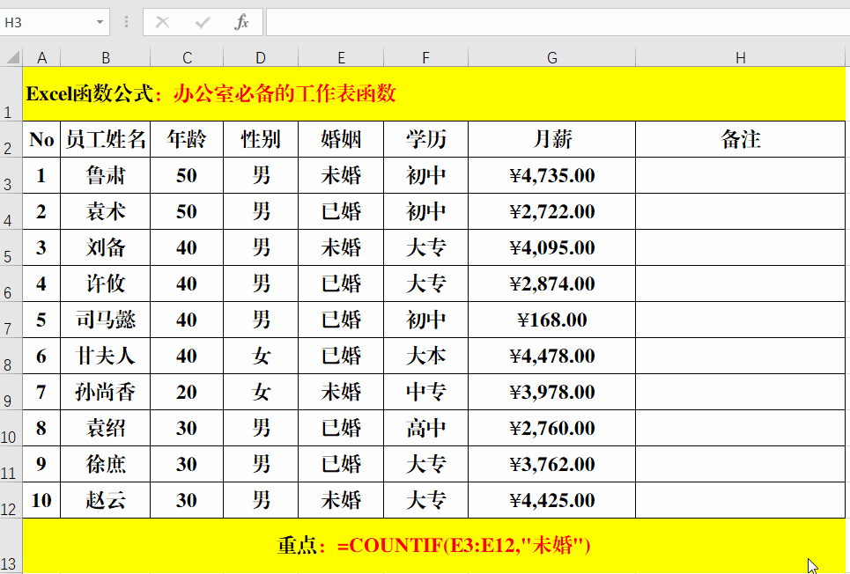Click the '备注' header cell
The image size is (850, 574).
pos(741,139)
